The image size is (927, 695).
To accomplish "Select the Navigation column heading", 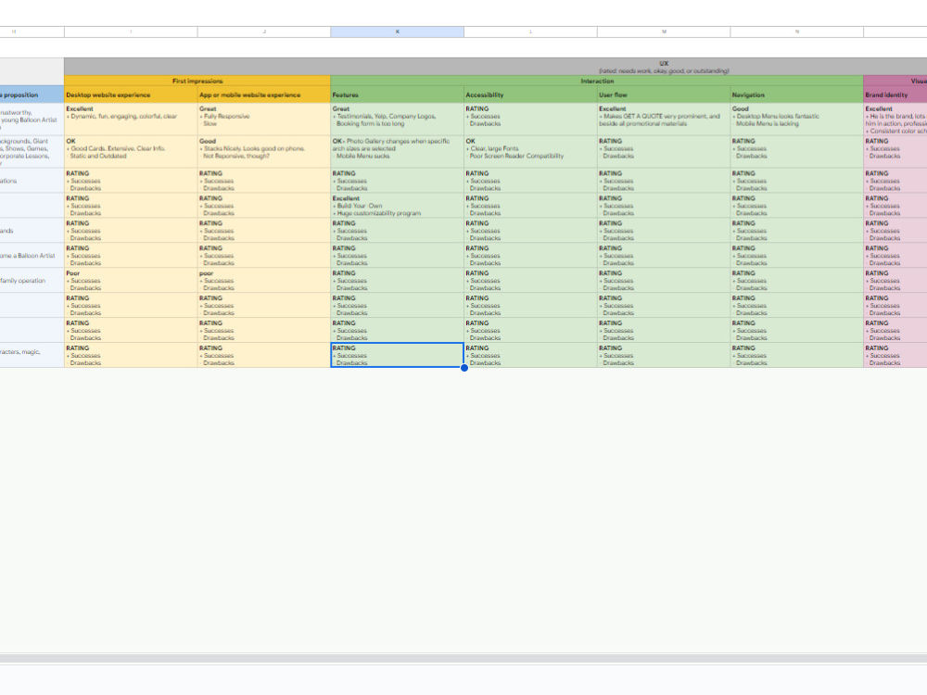I will coord(797,95).
